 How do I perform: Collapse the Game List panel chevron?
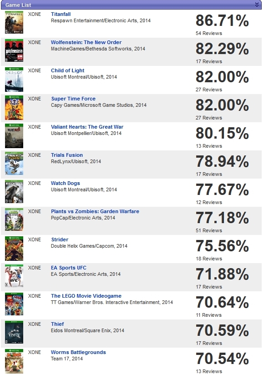[x=257, y=5]
